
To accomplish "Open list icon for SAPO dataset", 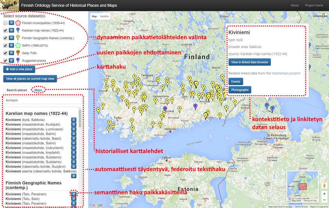I will [11, 45].
